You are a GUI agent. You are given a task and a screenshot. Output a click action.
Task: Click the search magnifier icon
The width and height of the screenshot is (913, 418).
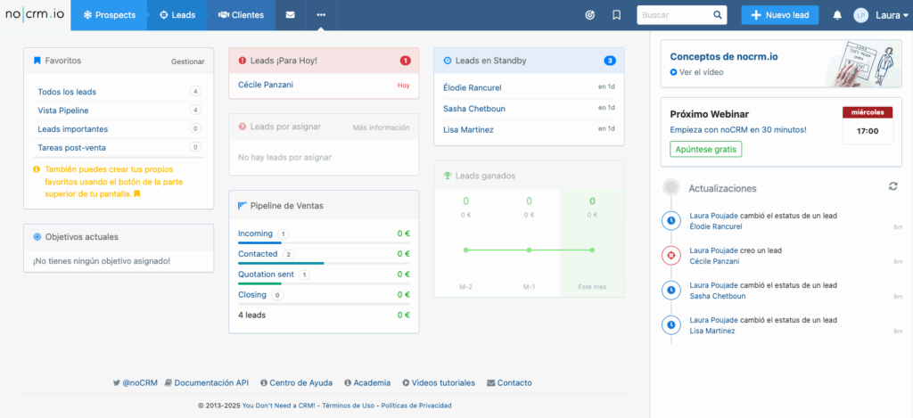click(718, 15)
